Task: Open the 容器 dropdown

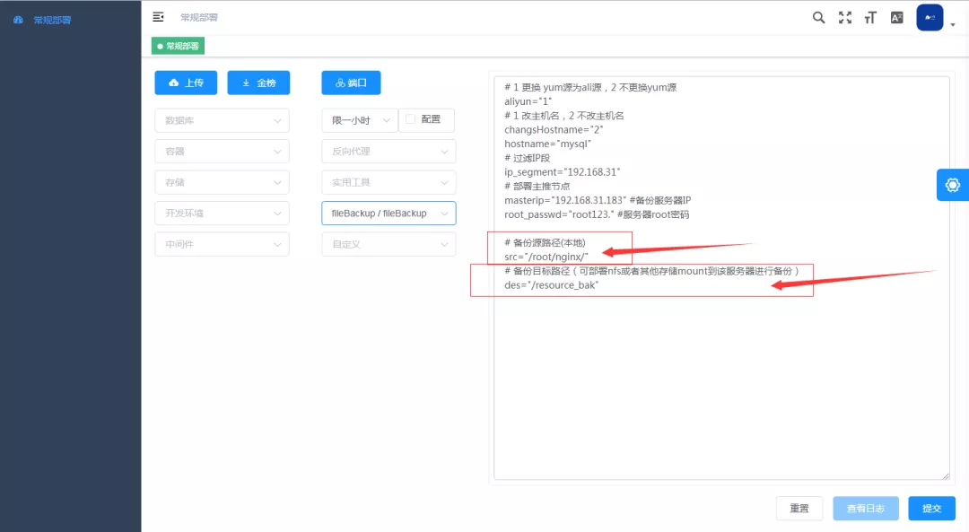Action: pyautogui.click(x=222, y=152)
